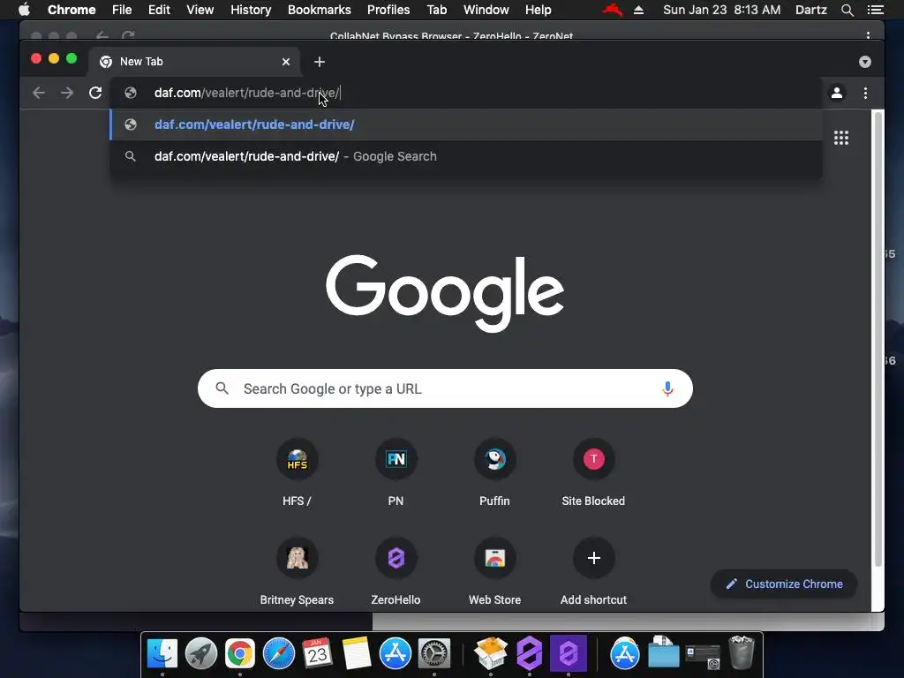Image resolution: width=904 pixels, height=678 pixels.
Task: Close the New Tab tab
Action: [x=286, y=62]
